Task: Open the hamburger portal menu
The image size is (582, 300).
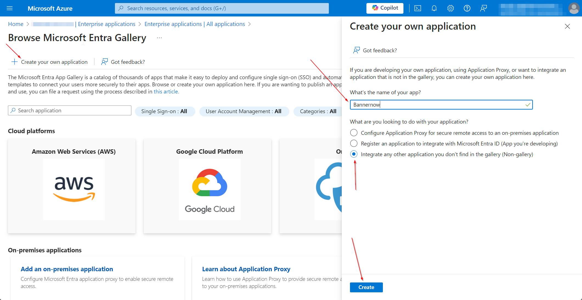Action: point(10,8)
